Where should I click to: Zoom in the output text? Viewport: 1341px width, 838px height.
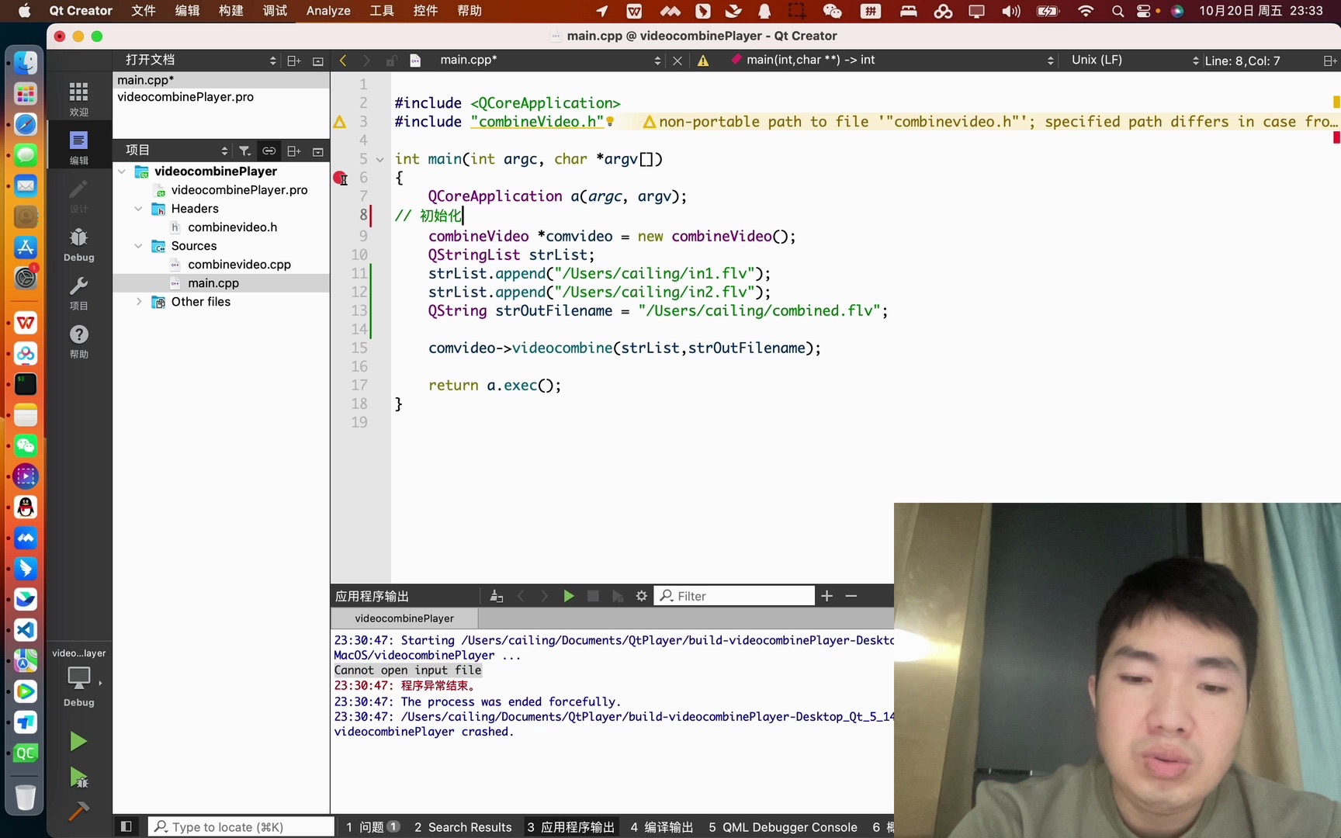[x=827, y=596]
